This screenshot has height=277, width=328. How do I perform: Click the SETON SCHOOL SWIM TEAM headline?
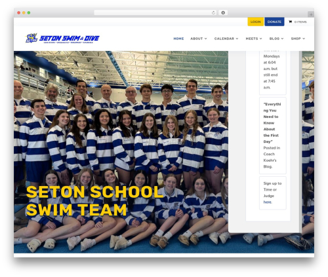pos(94,201)
